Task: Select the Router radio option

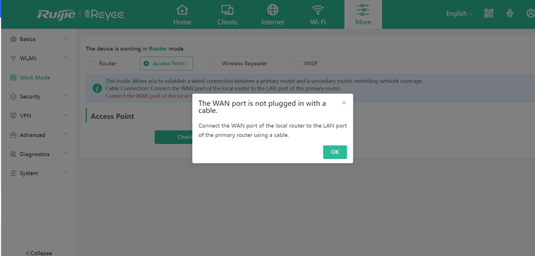Action: click(x=104, y=63)
